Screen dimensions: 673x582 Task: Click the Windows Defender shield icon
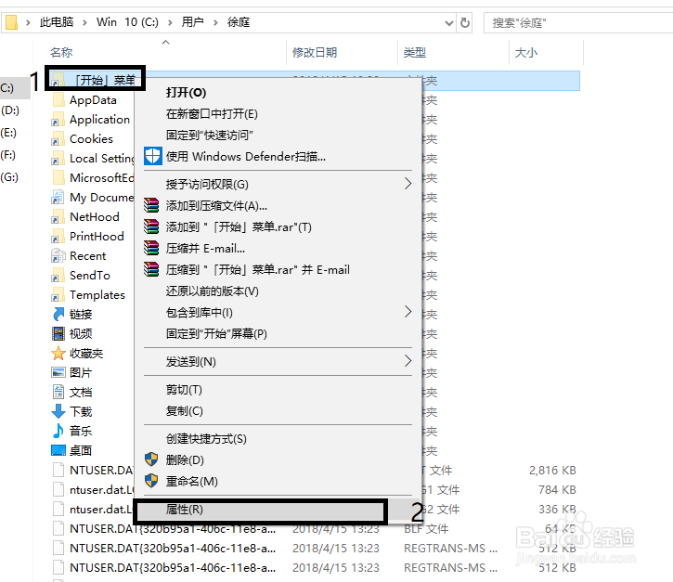click(153, 156)
